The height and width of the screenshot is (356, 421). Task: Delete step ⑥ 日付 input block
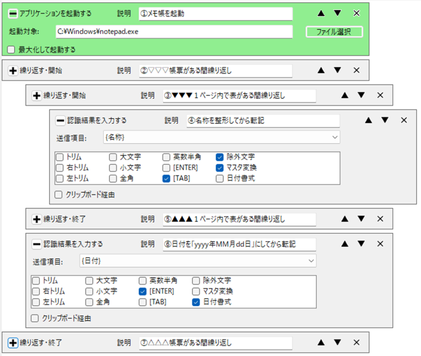pos(380,244)
